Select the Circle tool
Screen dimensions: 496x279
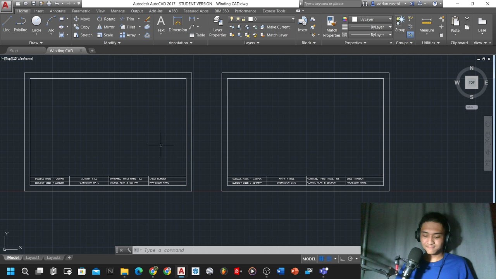[36, 24]
